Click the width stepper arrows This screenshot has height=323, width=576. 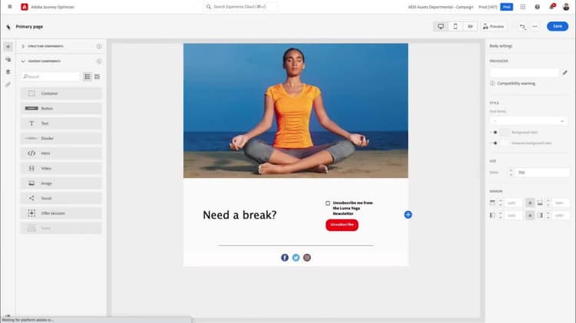[511, 173]
